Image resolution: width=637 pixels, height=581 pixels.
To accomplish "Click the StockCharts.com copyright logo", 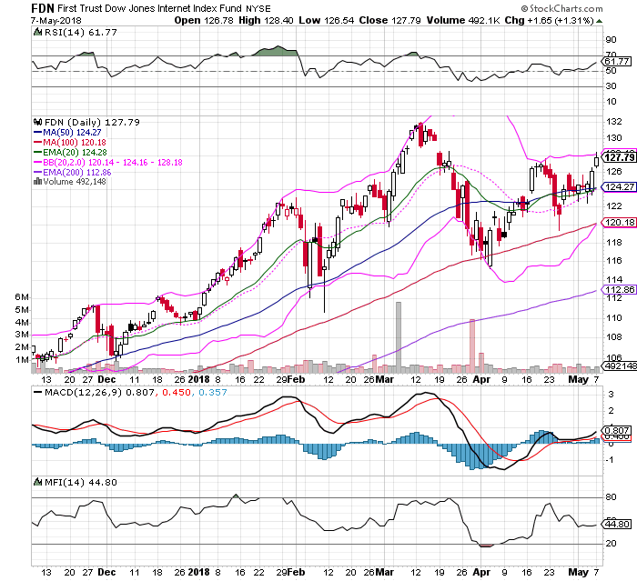I will click(561, 8).
